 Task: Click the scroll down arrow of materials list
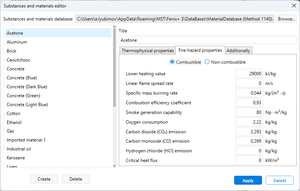click(114, 166)
